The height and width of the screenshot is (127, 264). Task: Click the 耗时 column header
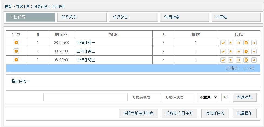coord(196,34)
